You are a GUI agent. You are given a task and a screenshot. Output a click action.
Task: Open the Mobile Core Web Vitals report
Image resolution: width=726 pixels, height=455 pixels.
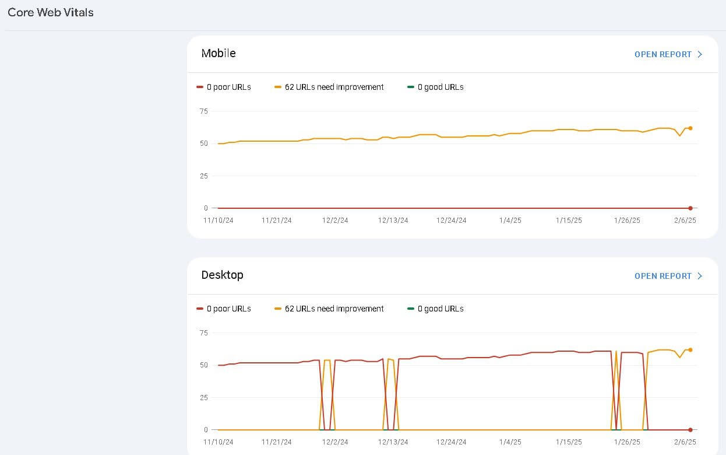coord(663,54)
